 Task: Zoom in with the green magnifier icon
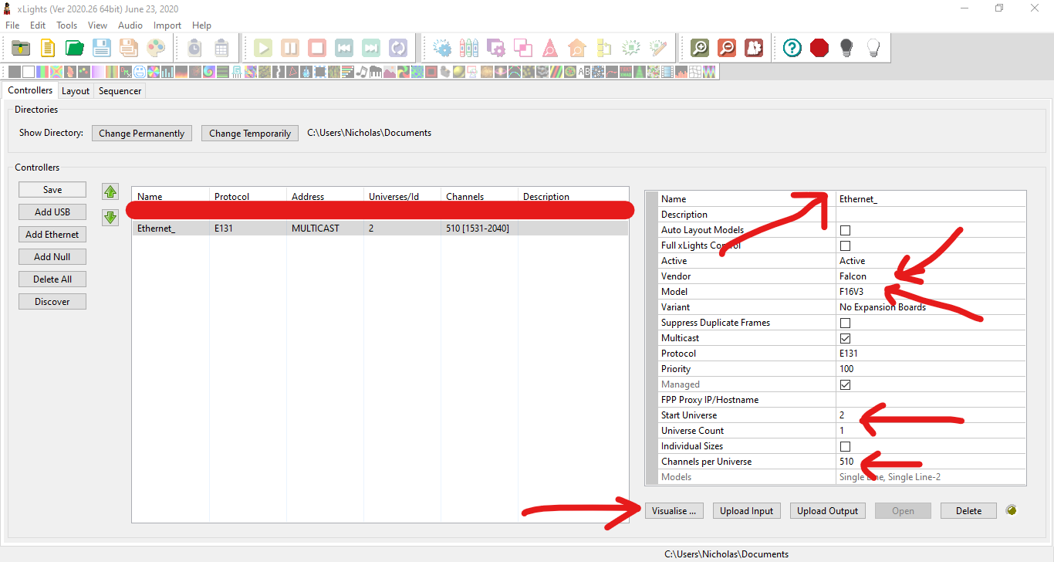pos(700,48)
